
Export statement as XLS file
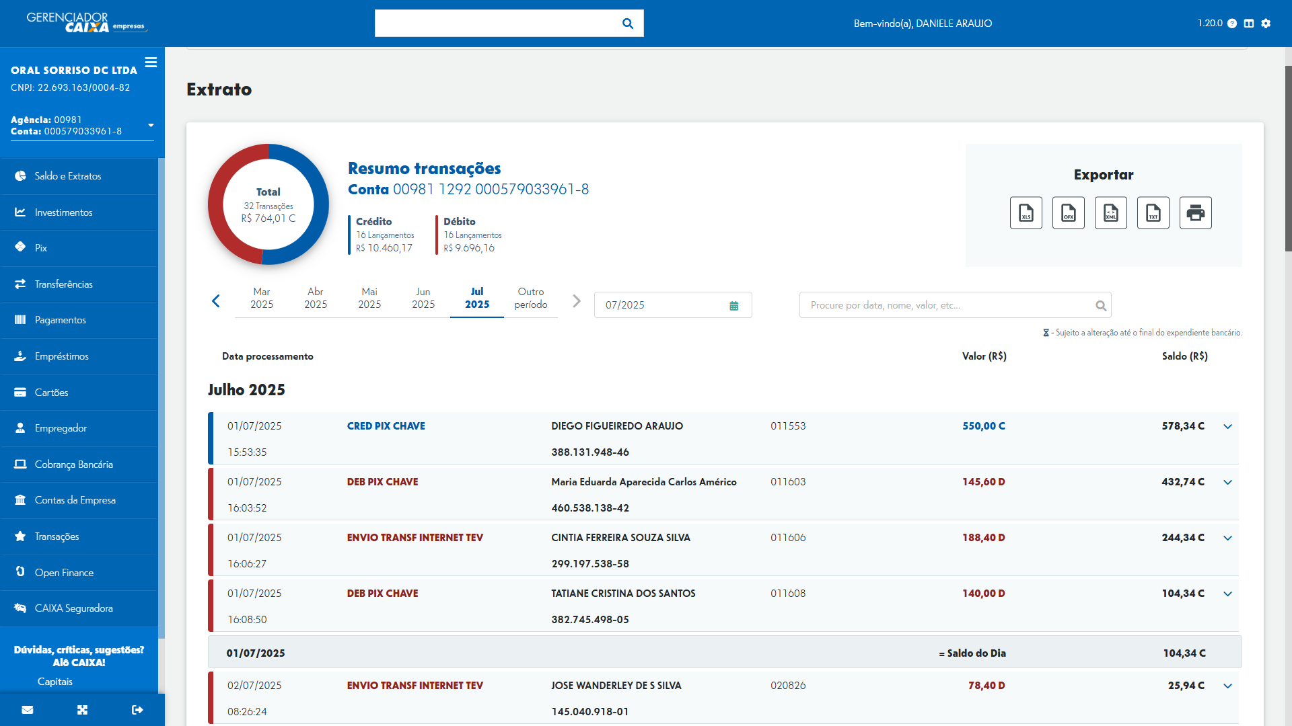[x=1026, y=213]
